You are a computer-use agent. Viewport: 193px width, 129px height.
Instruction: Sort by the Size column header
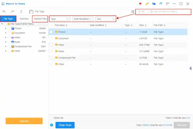[141, 25]
